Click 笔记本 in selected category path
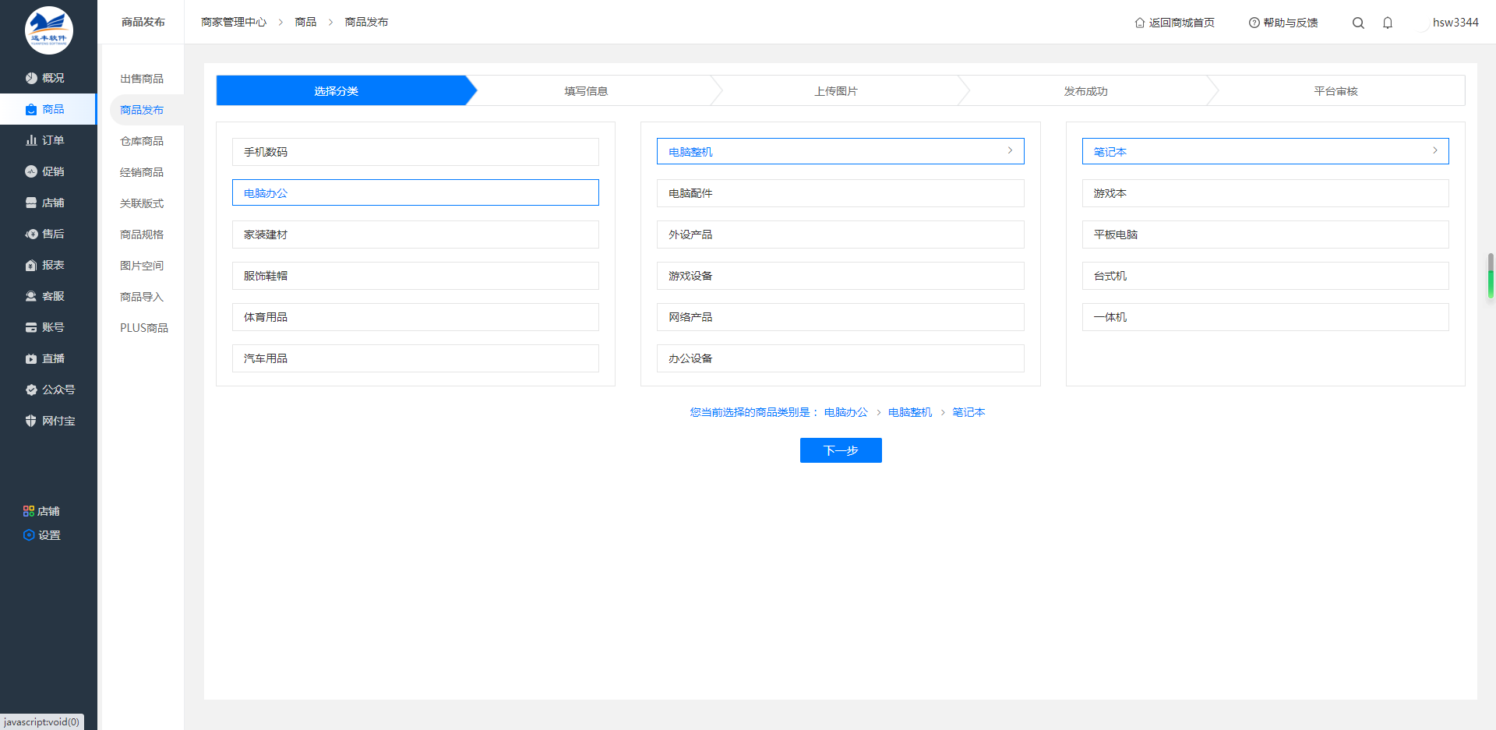The image size is (1496, 730). pyautogui.click(x=969, y=412)
